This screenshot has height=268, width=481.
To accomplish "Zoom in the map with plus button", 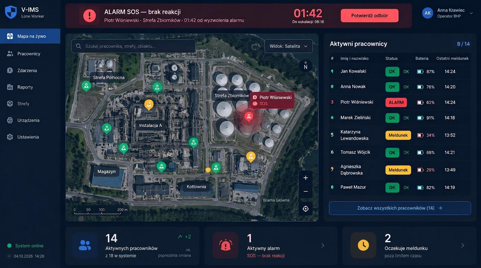I will point(306,178).
